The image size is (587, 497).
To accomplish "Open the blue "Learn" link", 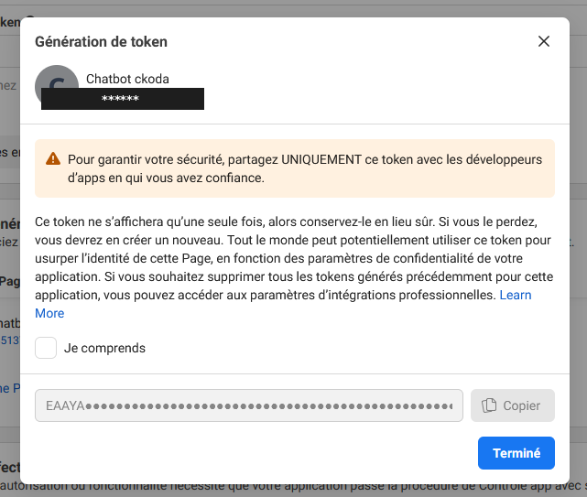I will [x=516, y=295].
